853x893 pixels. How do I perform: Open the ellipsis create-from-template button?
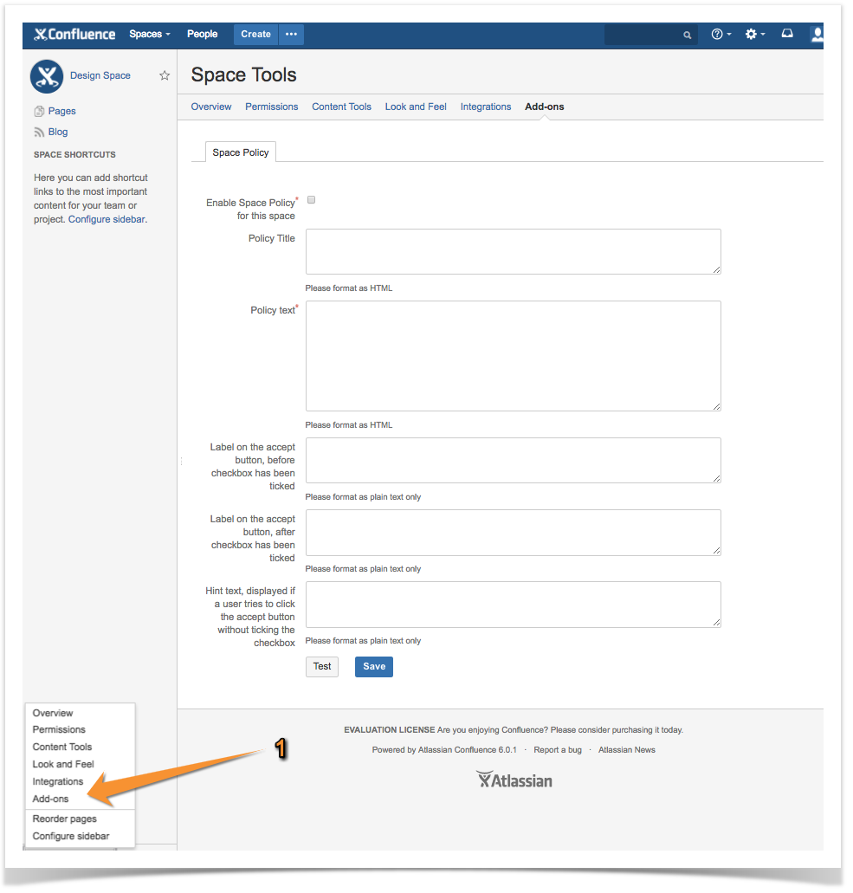pos(291,35)
